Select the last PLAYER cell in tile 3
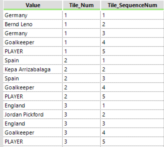 pyautogui.click(x=33, y=142)
